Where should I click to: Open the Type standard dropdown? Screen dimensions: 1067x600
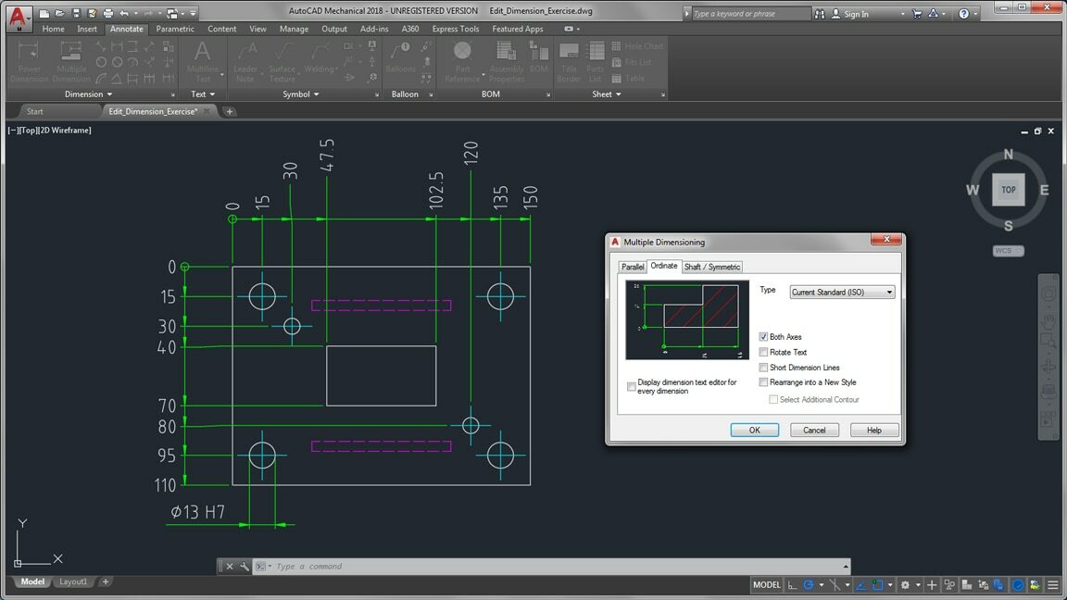[x=887, y=292]
